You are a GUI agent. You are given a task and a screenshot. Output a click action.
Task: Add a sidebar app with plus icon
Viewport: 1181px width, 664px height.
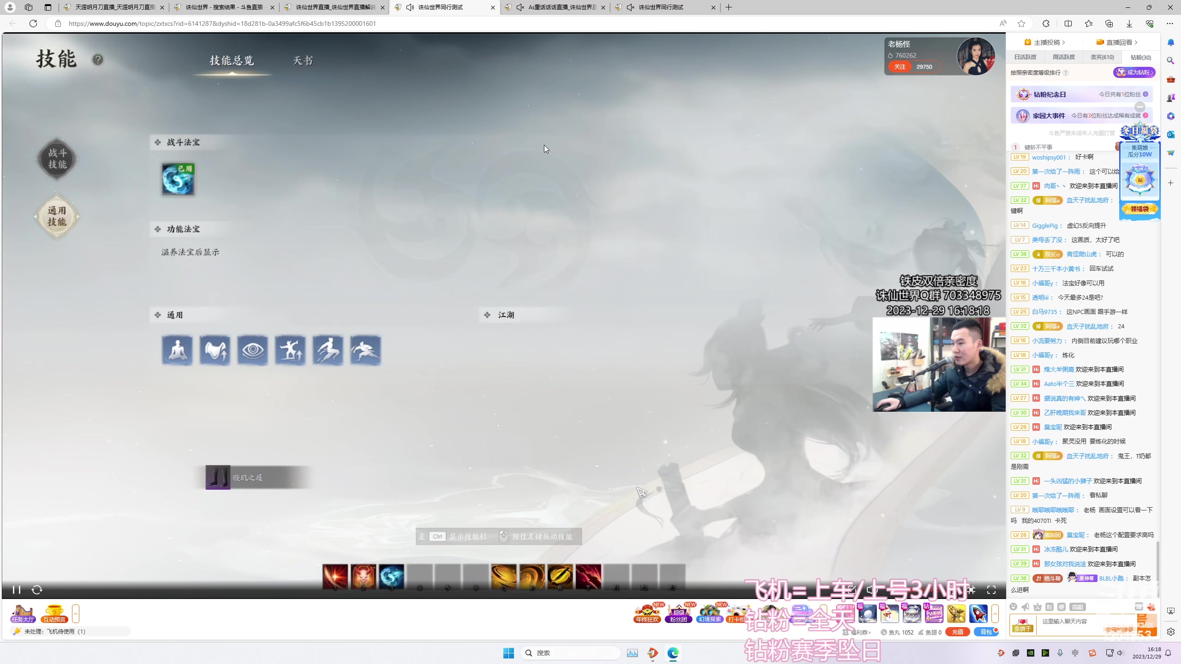tap(1170, 183)
